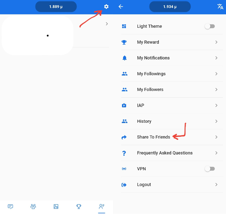Open the My Notifications menu entry
The image size is (226, 214).
[172, 58]
